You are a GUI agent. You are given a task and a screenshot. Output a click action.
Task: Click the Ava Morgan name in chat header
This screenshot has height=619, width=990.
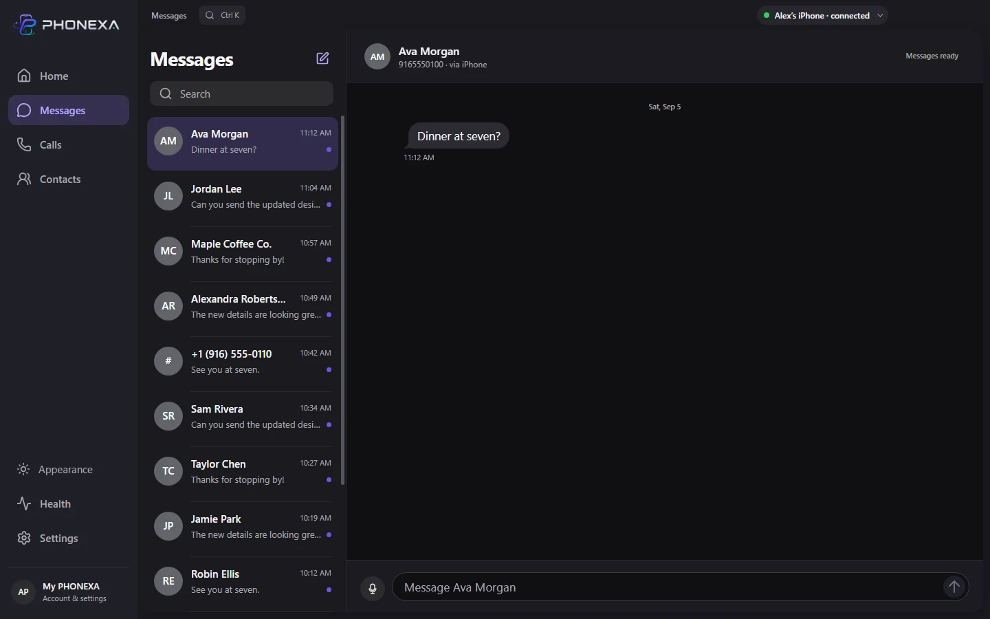pos(429,51)
